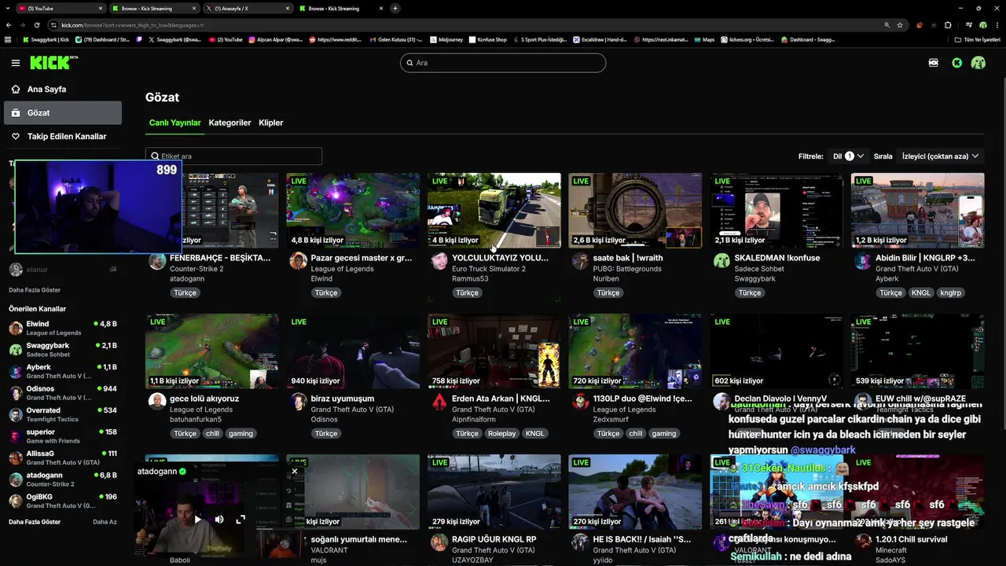
Task: Open AllissaG in recommended channels
Action: tap(63, 458)
